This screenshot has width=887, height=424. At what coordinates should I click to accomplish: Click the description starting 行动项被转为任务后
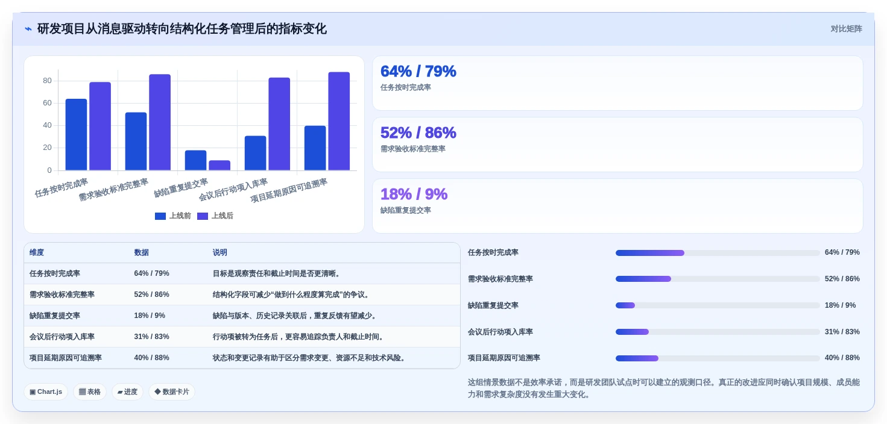pyautogui.click(x=300, y=337)
